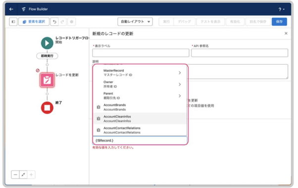Click the back arrow in Flow Builder header

point(11,9)
